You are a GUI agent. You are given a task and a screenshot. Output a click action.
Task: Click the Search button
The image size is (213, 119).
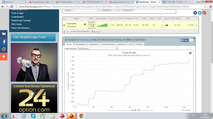68,10
